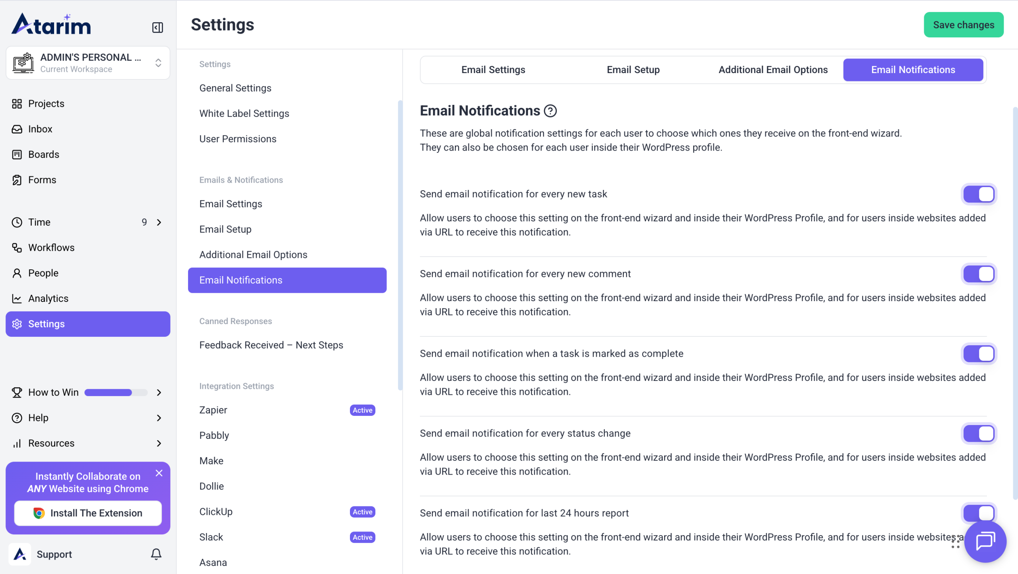Go to Boards in the sidebar

pyautogui.click(x=43, y=155)
